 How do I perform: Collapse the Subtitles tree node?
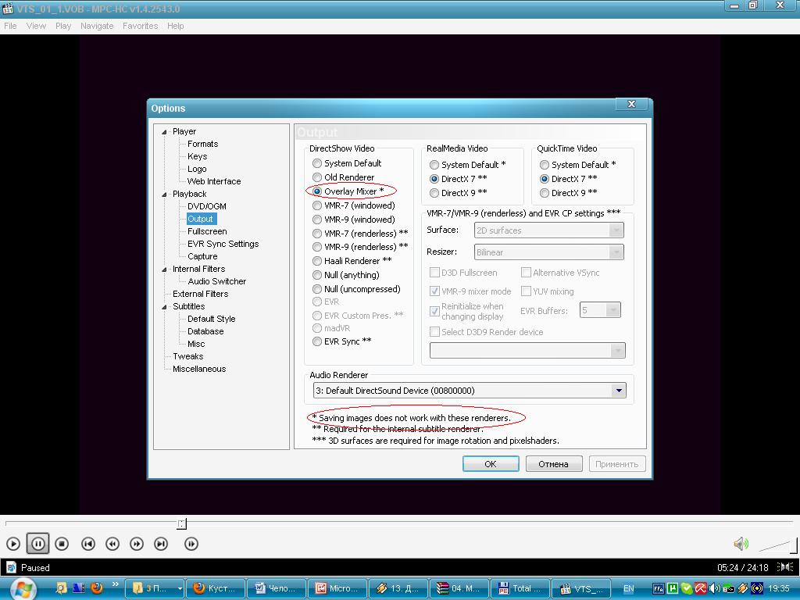coord(164,306)
